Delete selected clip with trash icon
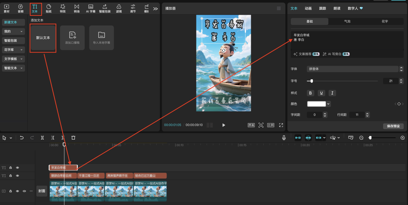The image size is (408, 205). click(74, 138)
